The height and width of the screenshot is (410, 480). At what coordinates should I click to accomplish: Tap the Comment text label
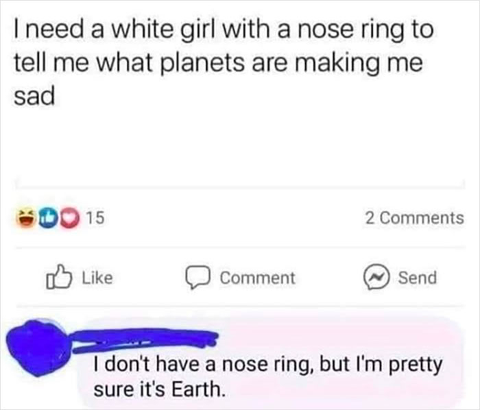point(258,278)
